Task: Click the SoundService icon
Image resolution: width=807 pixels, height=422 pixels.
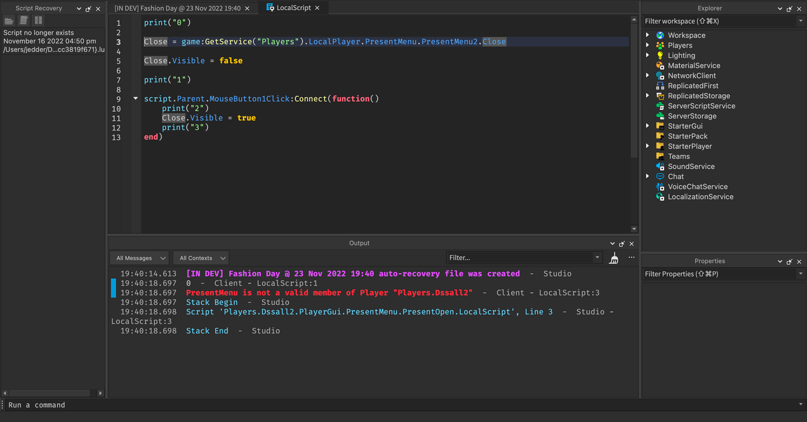Action: (x=661, y=166)
